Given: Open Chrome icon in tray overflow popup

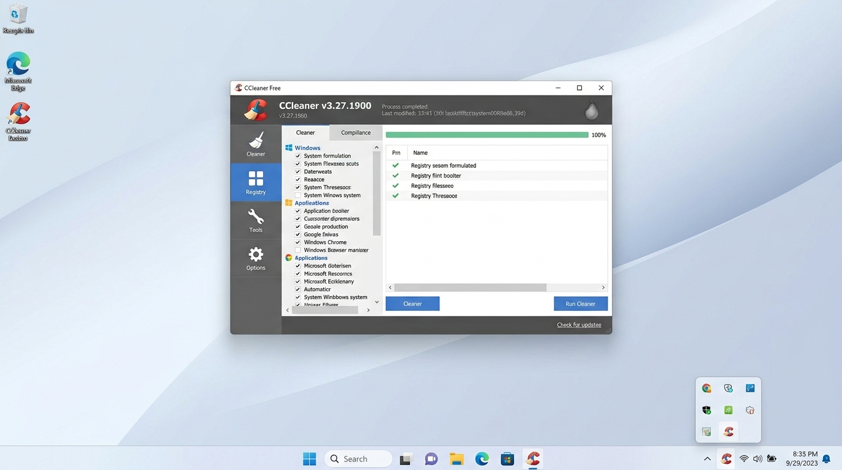Looking at the screenshot, I should 706,388.
